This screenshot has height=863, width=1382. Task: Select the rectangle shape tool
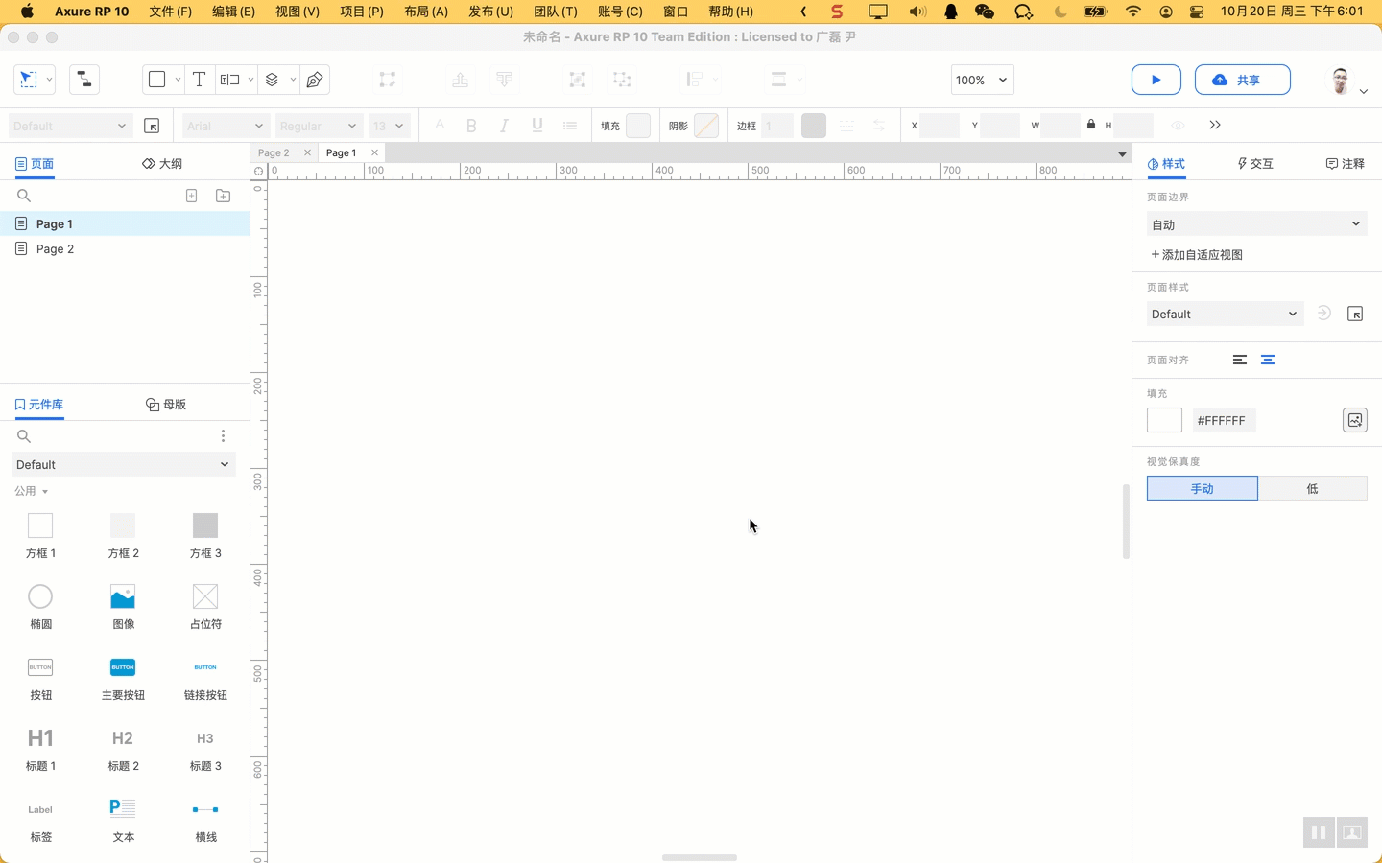click(156, 80)
